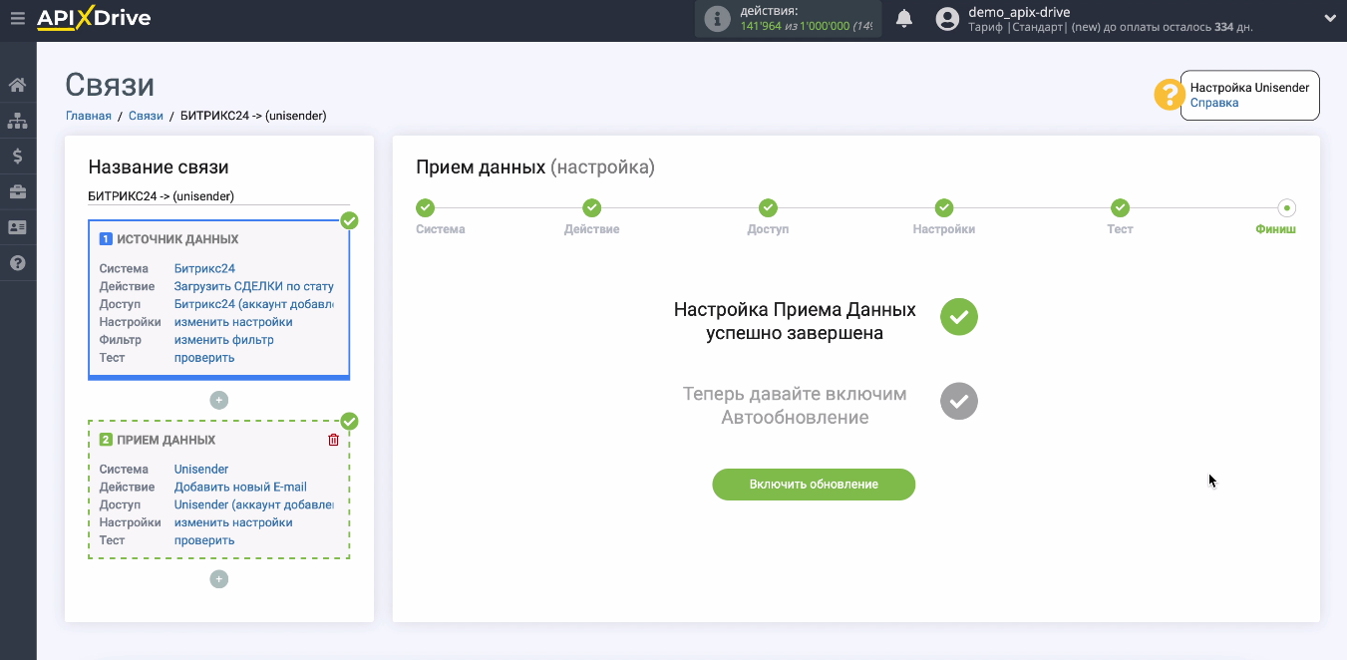The width and height of the screenshot is (1347, 660).
Task: Open notifications bell icon
Action: (904, 18)
